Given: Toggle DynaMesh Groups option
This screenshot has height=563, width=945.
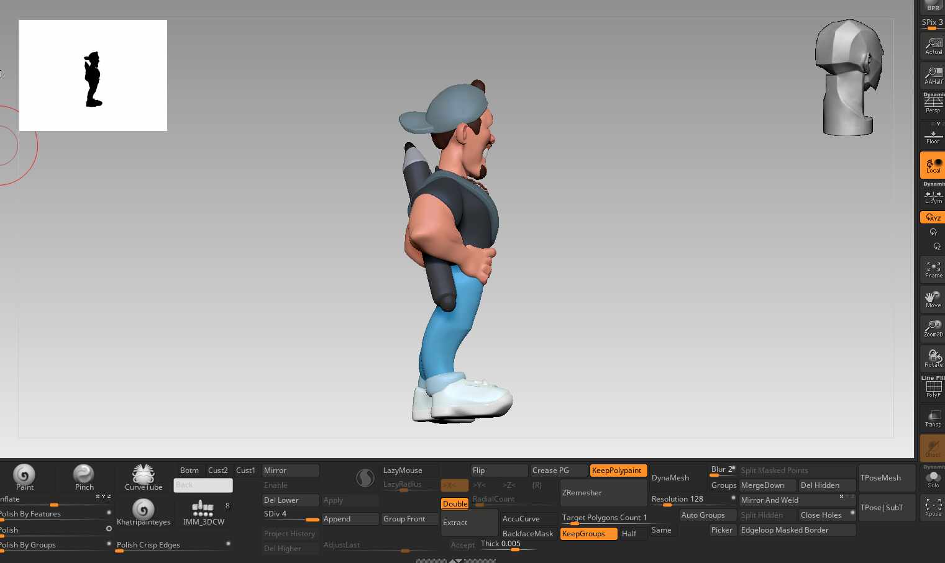Looking at the screenshot, I should [723, 485].
